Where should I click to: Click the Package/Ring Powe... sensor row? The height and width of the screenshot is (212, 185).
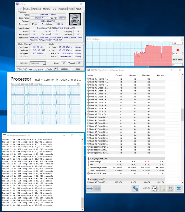click(x=126, y=153)
